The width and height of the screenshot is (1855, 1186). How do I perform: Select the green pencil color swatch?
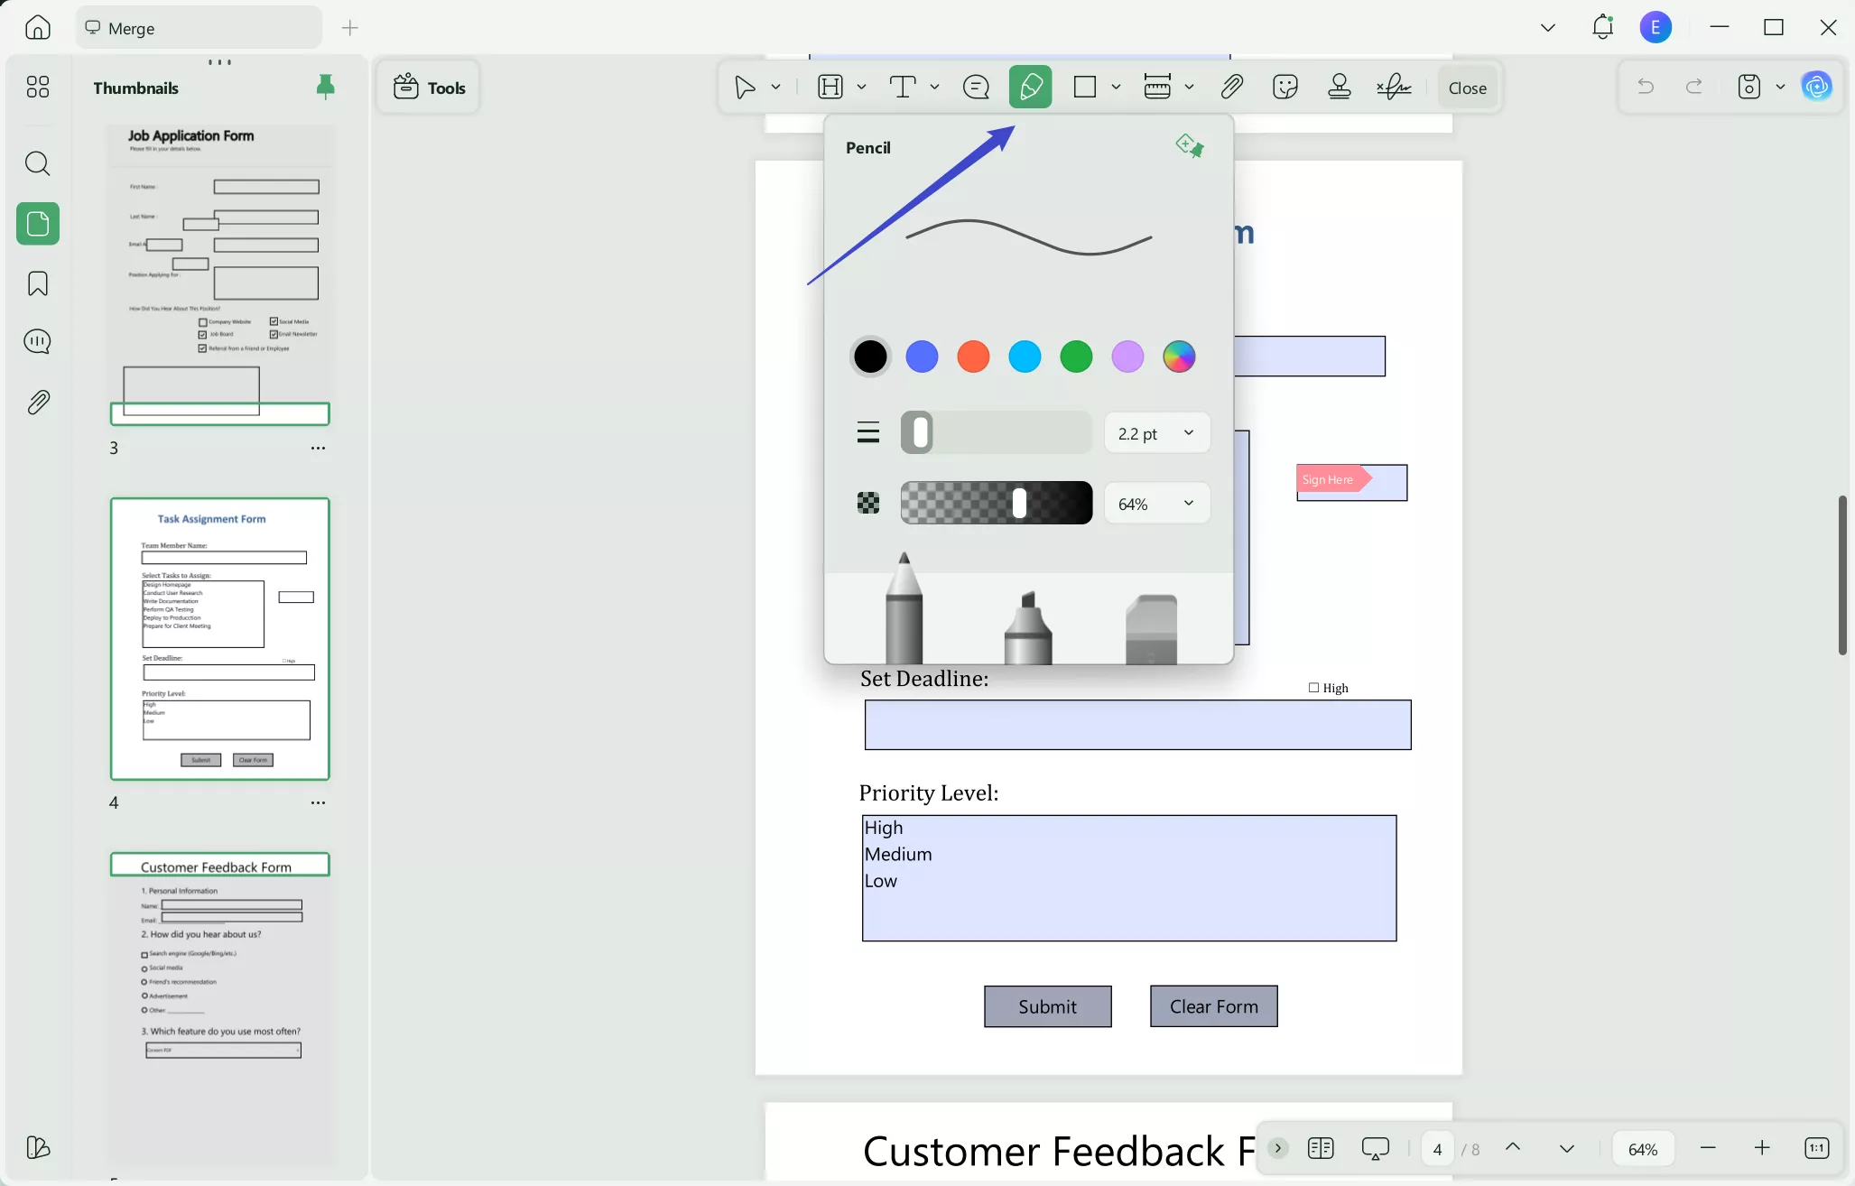(1075, 357)
